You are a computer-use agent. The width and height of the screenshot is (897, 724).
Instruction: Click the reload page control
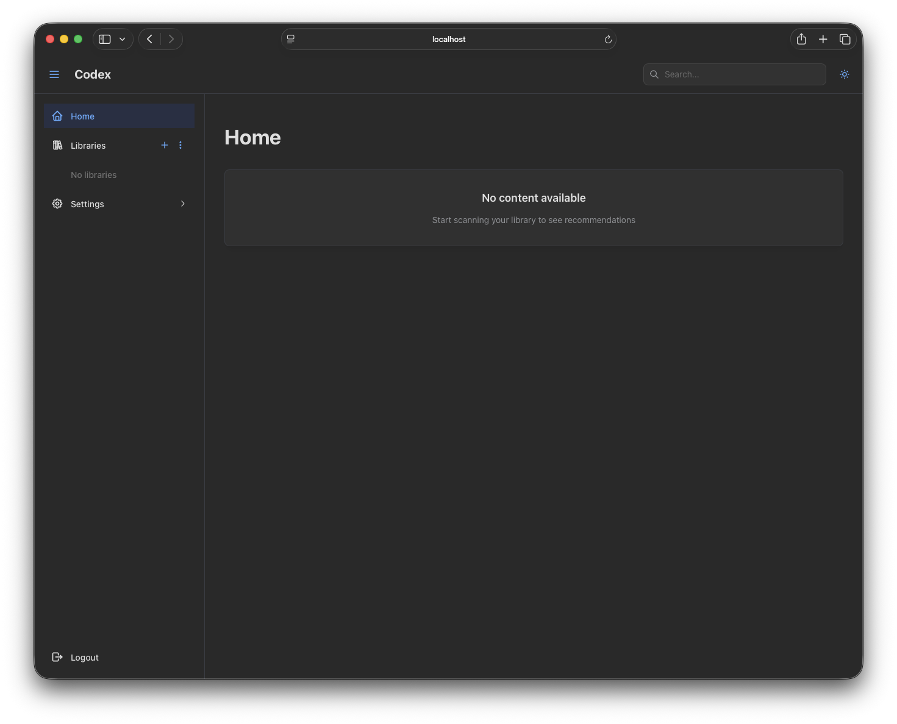607,39
